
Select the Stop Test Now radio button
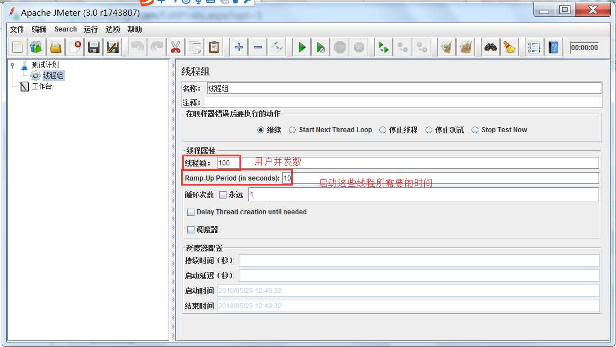[475, 130]
